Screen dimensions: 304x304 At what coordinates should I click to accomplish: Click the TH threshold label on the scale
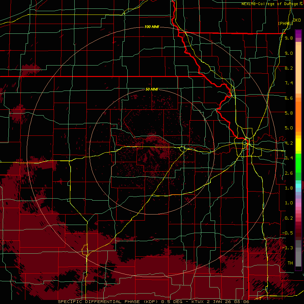click(x=290, y=263)
